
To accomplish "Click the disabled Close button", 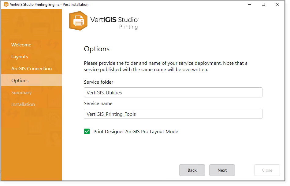I will tap(267, 170).
